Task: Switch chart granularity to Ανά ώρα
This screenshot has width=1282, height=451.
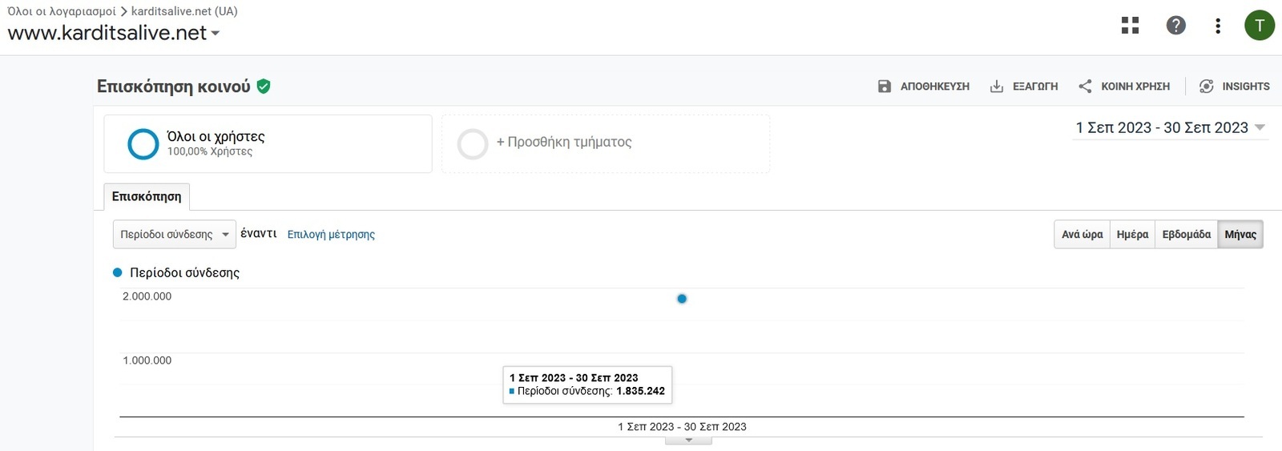Action: coord(1082,235)
